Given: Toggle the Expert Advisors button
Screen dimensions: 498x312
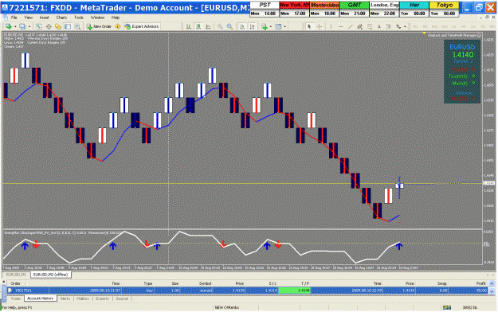Looking at the screenshot, I should coord(142,26).
